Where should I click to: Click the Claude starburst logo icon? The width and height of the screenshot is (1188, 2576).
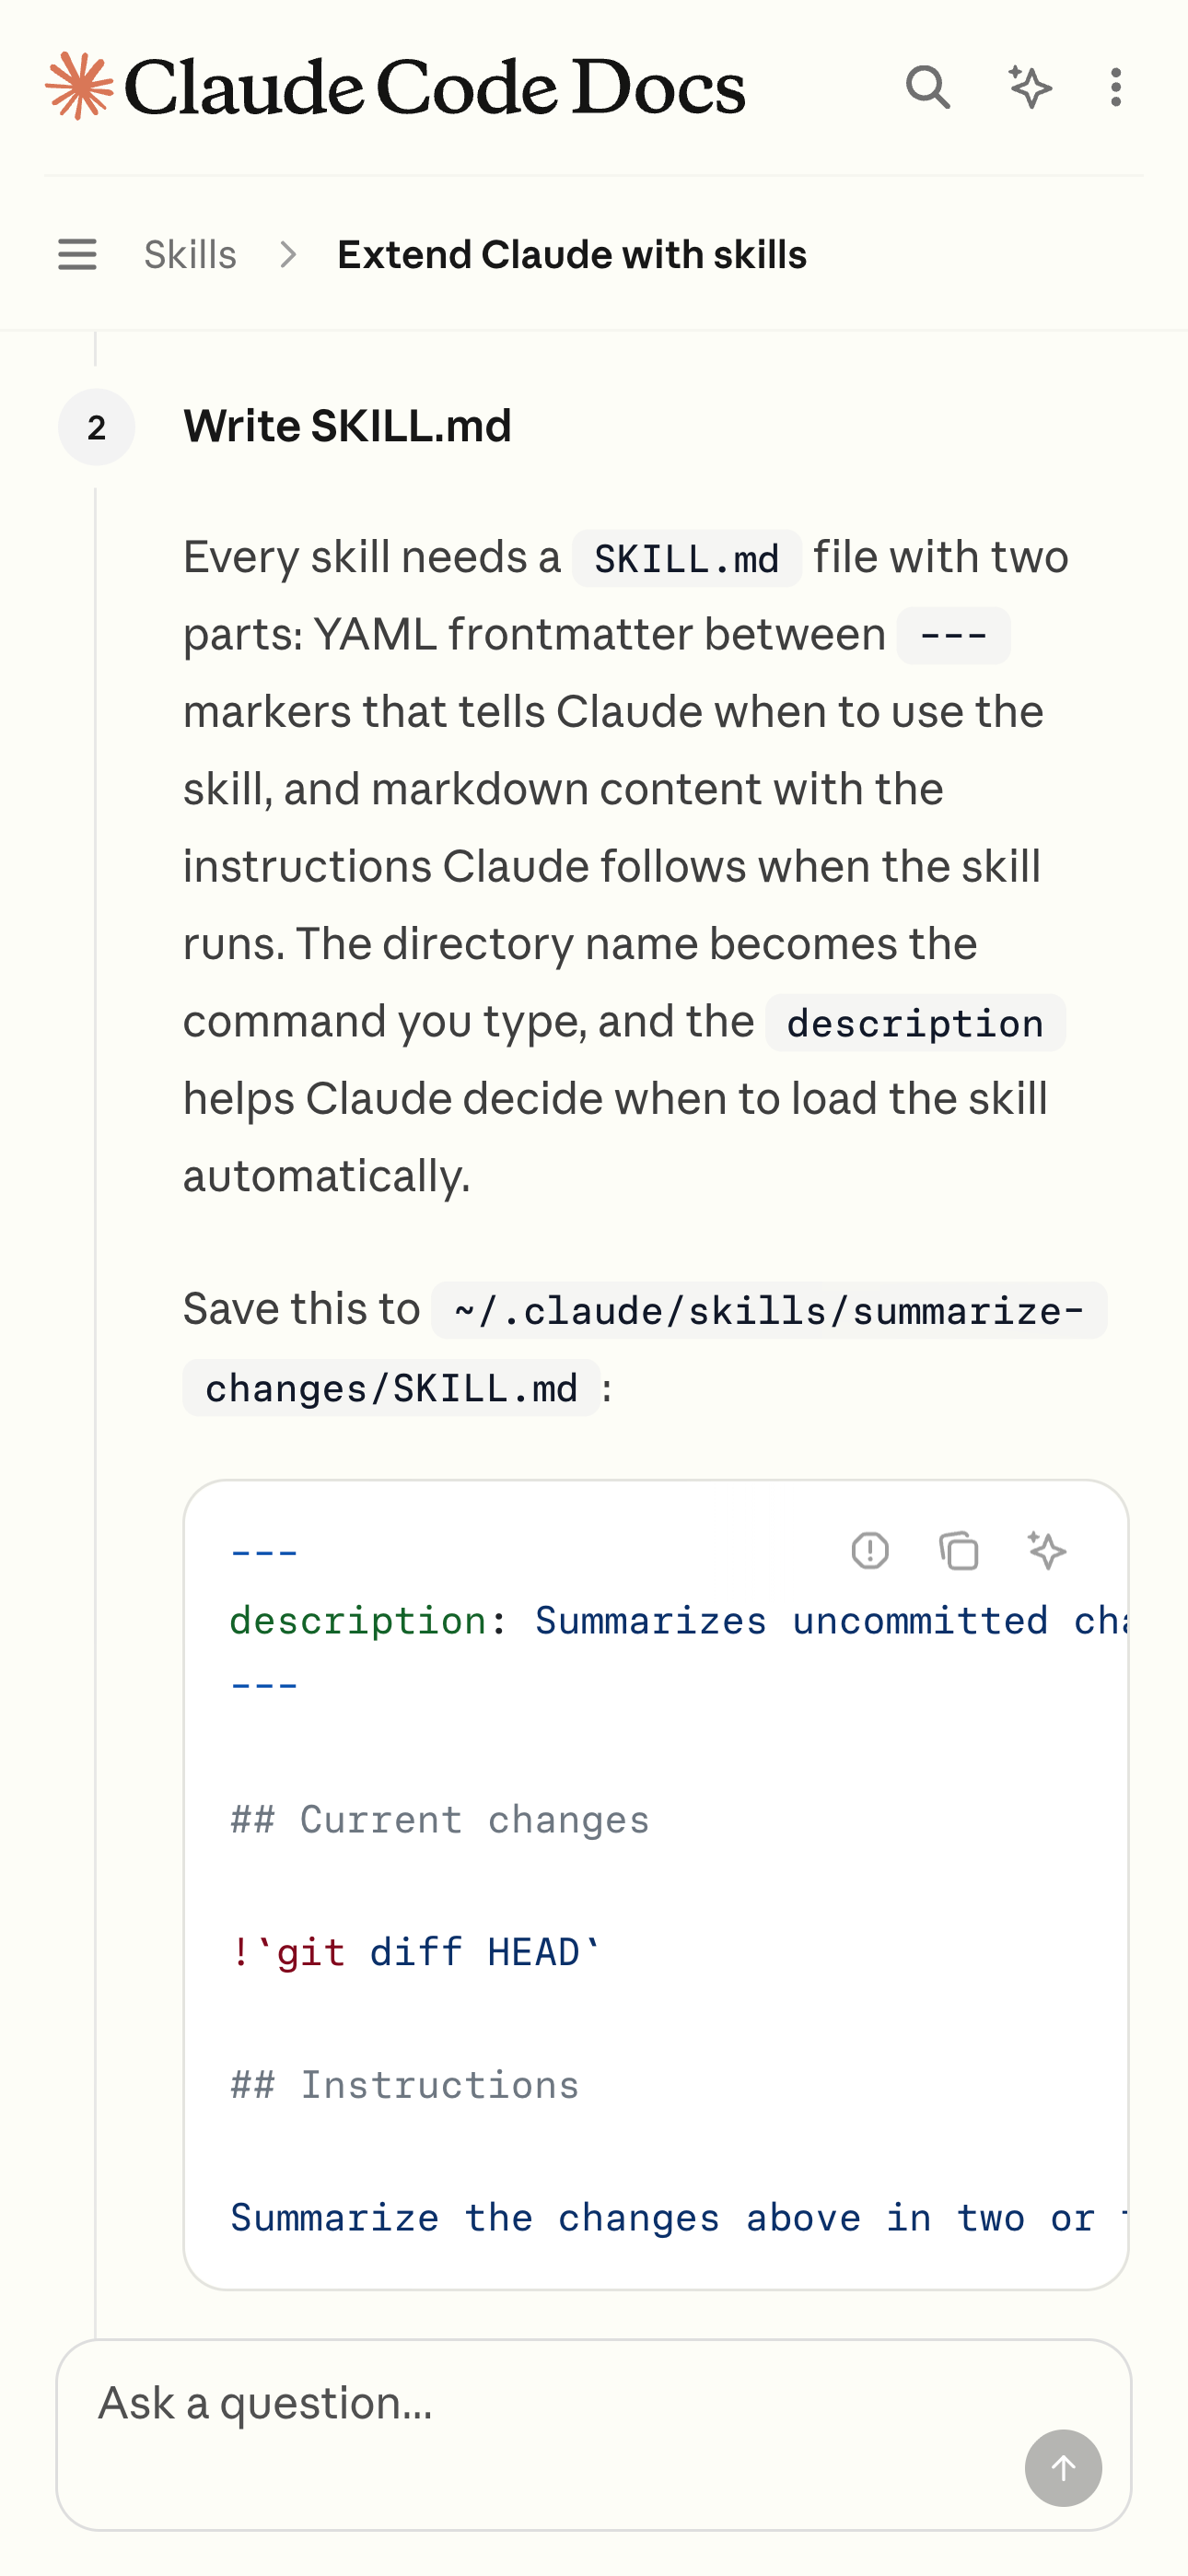79,87
